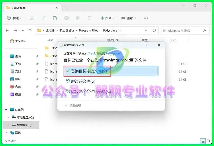
Task: Click the Polyspace destination link in dialog
Action: pos(113,53)
